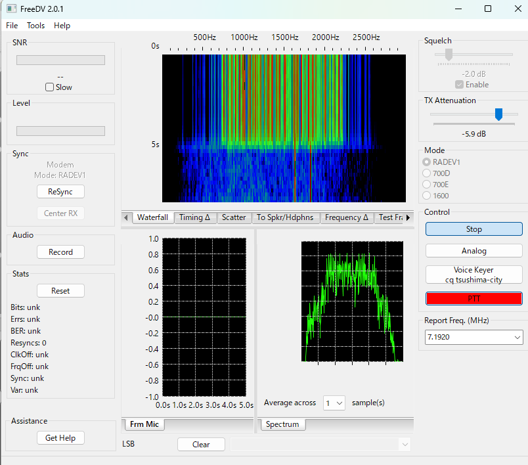Reset the stats
The height and width of the screenshot is (465, 528).
[x=60, y=290]
